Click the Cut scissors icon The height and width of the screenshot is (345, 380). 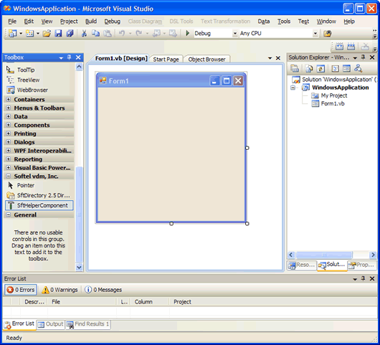click(x=84, y=33)
